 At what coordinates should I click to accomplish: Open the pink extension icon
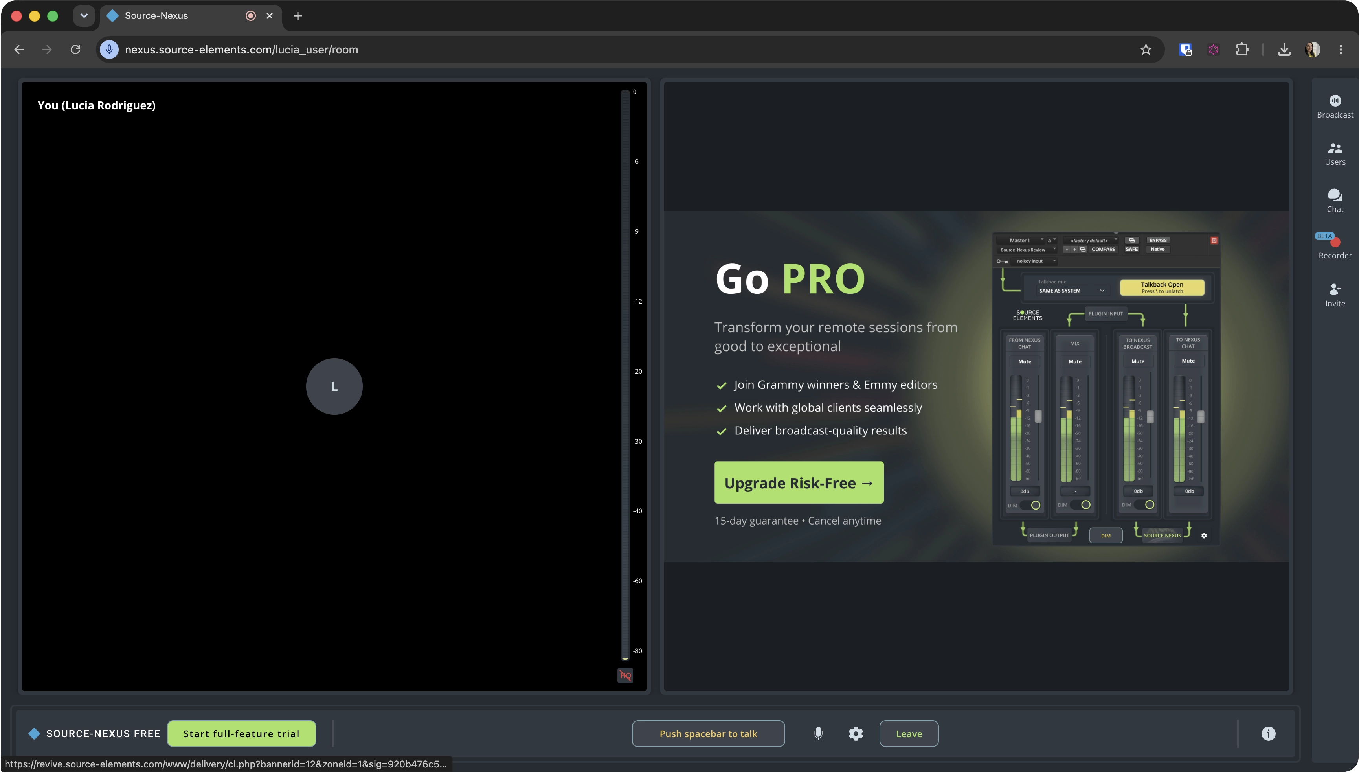click(1213, 50)
